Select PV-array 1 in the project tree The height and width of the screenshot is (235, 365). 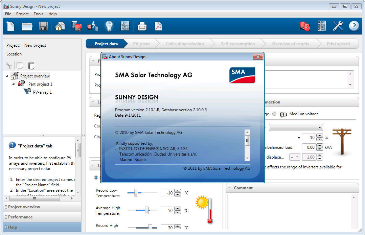point(42,92)
